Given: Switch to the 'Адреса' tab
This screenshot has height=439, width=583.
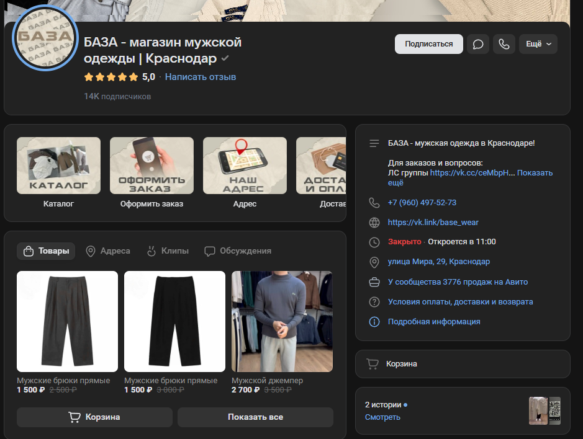Looking at the screenshot, I should point(108,251).
